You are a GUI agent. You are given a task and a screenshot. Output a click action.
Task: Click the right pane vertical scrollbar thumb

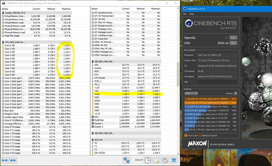pos(178,74)
